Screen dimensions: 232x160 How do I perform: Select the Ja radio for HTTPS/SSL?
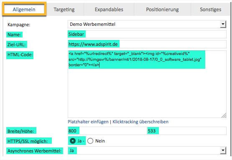(x=73, y=141)
